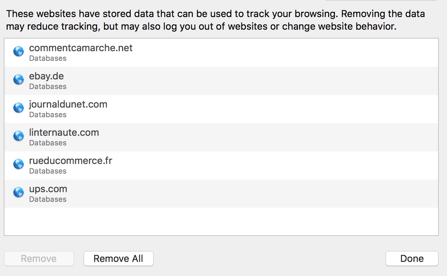Select the ebay.de website entry

coord(221,81)
